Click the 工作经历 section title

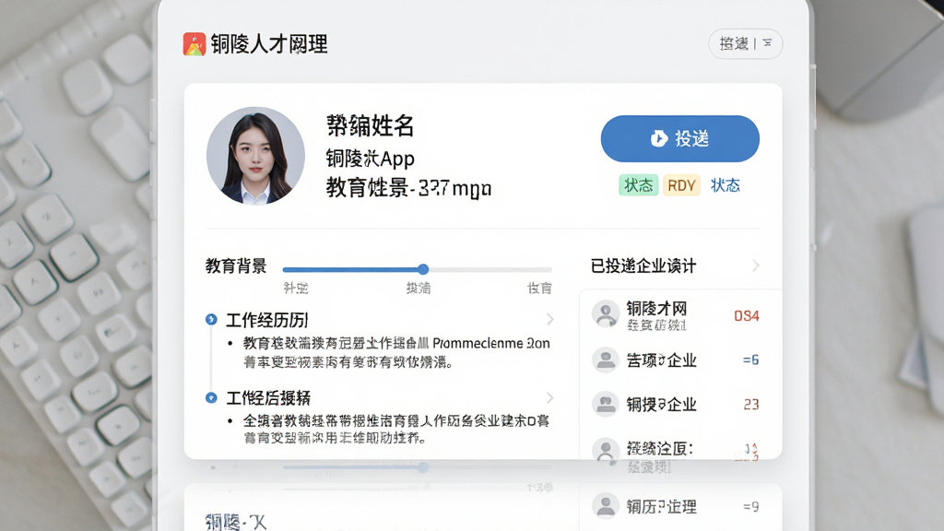pos(266,320)
